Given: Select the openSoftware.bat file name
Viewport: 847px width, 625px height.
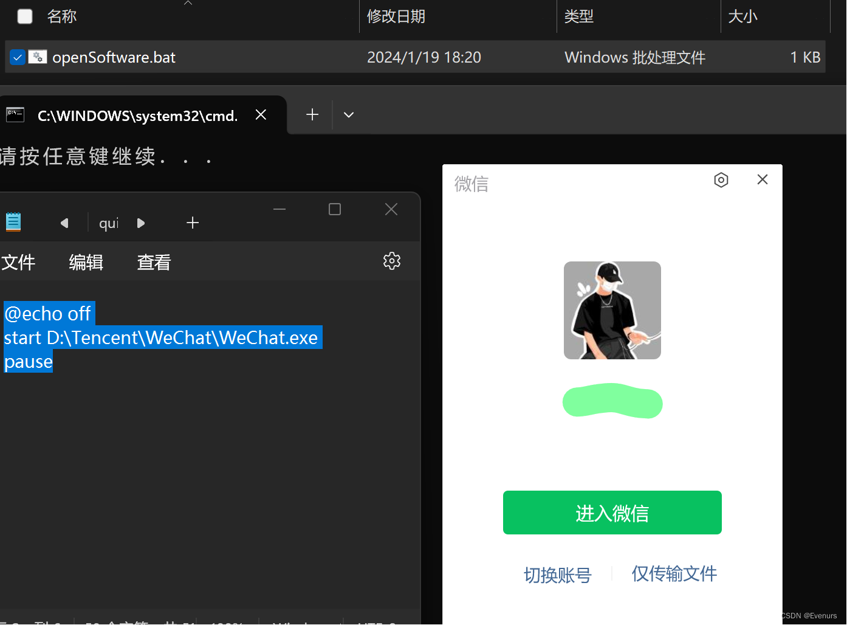Looking at the screenshot, I should tap(114, 57).
